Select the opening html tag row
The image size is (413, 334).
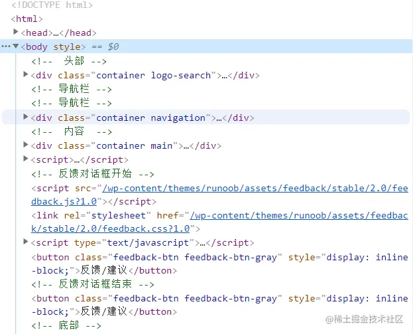(27, 19)
